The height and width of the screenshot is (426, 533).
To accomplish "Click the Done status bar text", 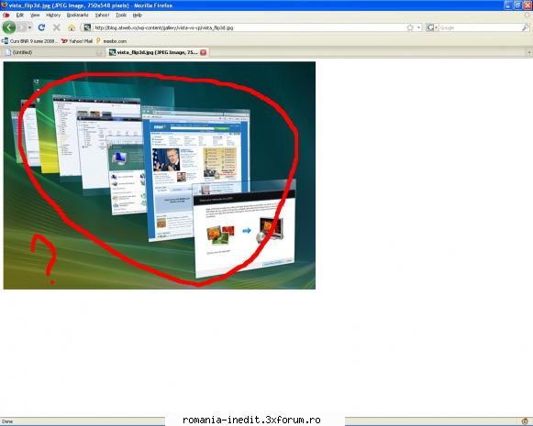I will (7, 421).
